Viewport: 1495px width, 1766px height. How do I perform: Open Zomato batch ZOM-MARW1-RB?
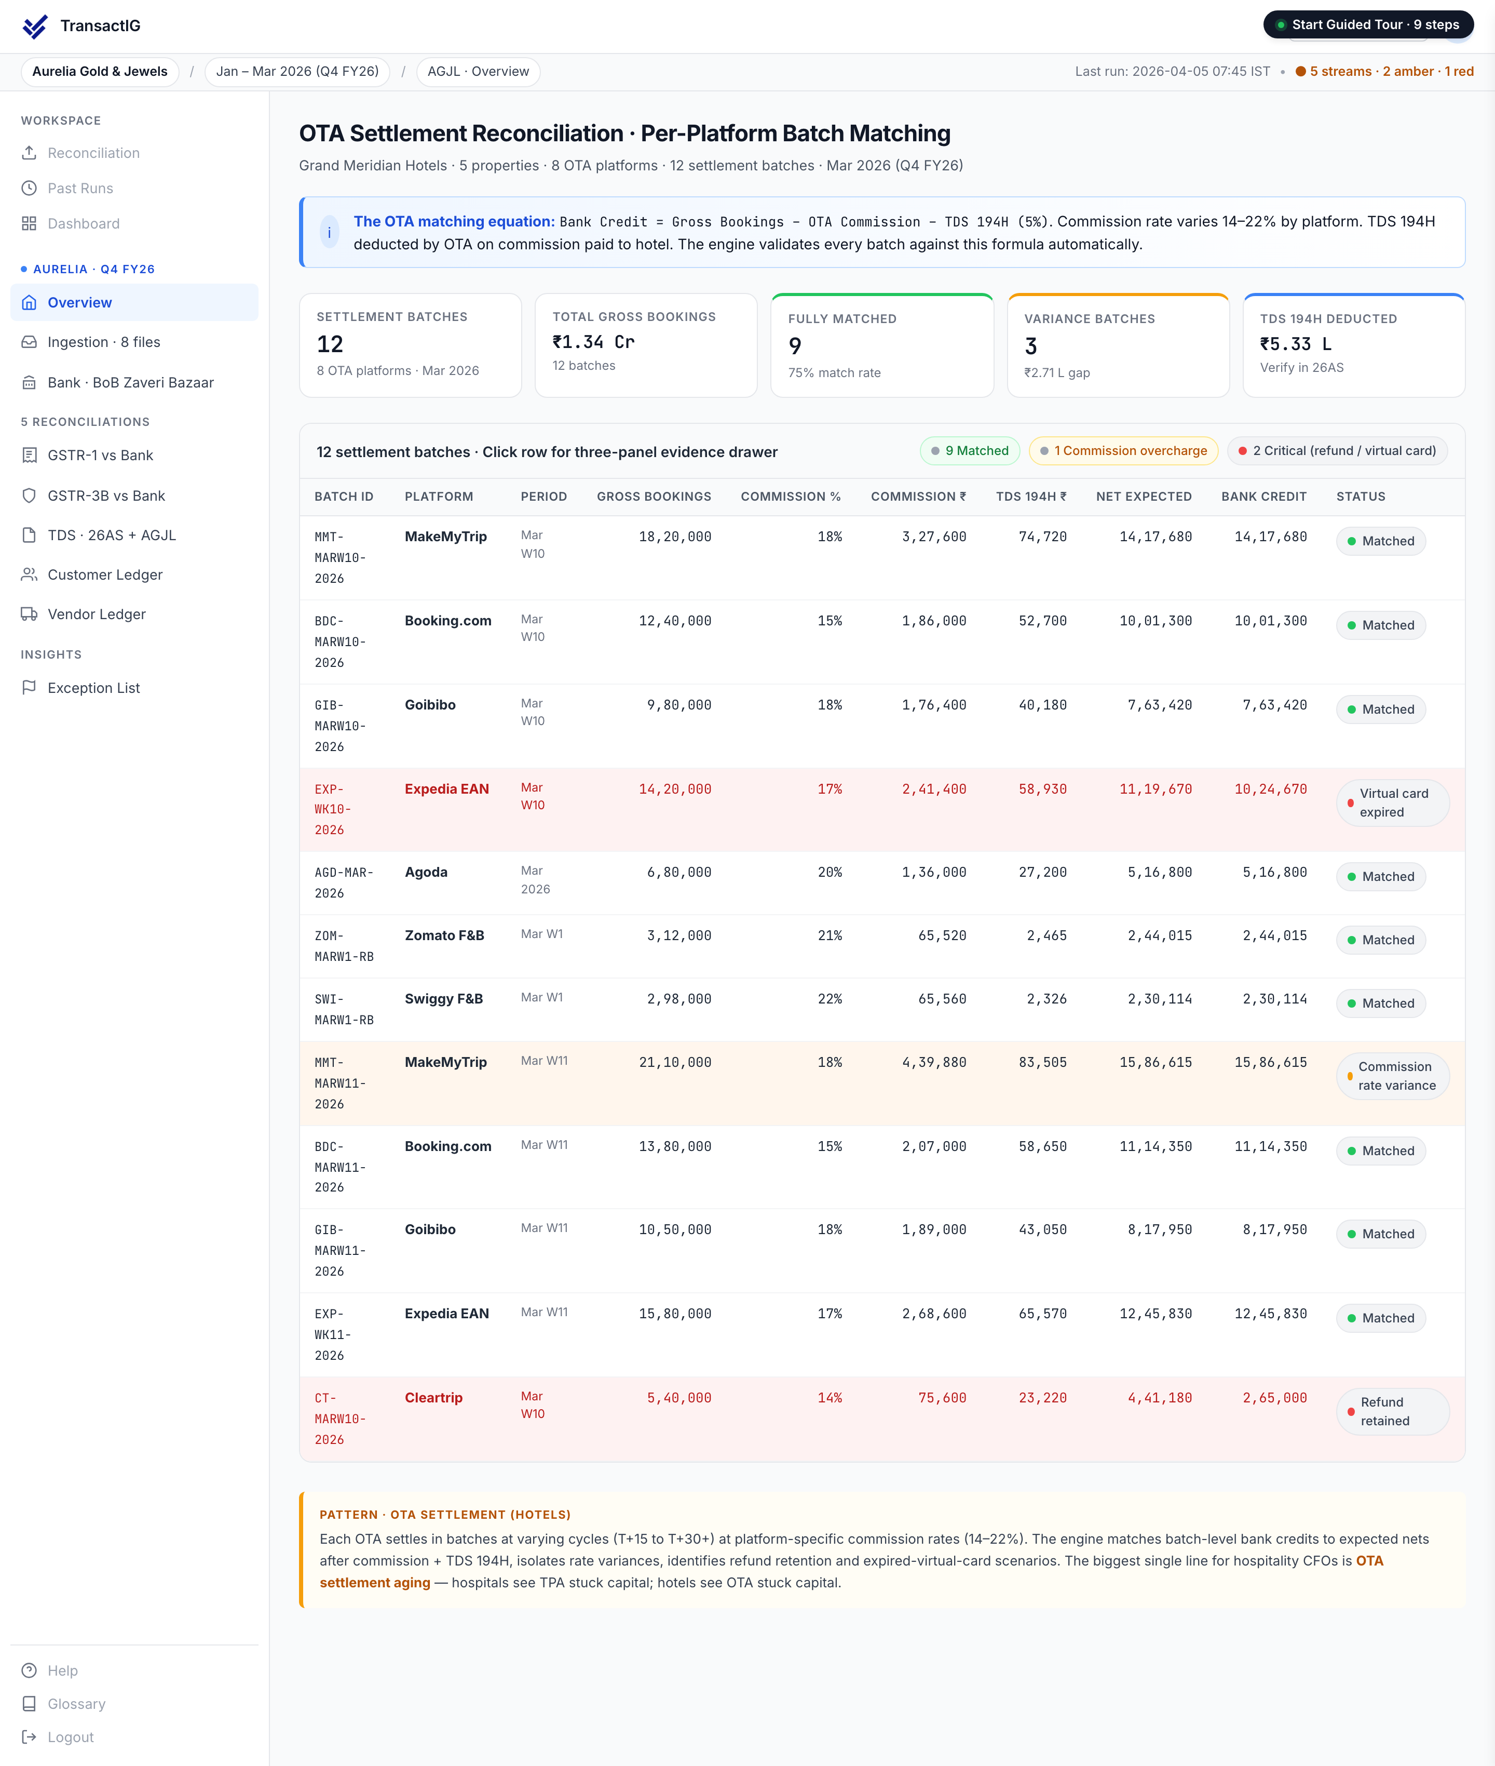(x=881, y=946)
